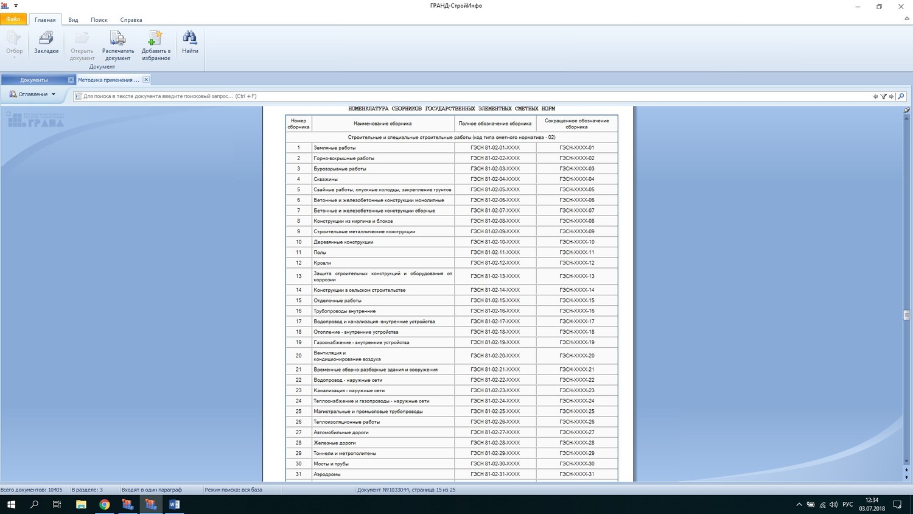Go to previous search result arrow
Image resolution: width=913 pixels, height=514 pixels.
point(875,96)
